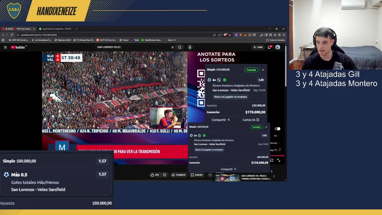Switch to Liga Profesional Argentina tab
The width and height of the screenshot is (382, 215).
coord(56,29)
